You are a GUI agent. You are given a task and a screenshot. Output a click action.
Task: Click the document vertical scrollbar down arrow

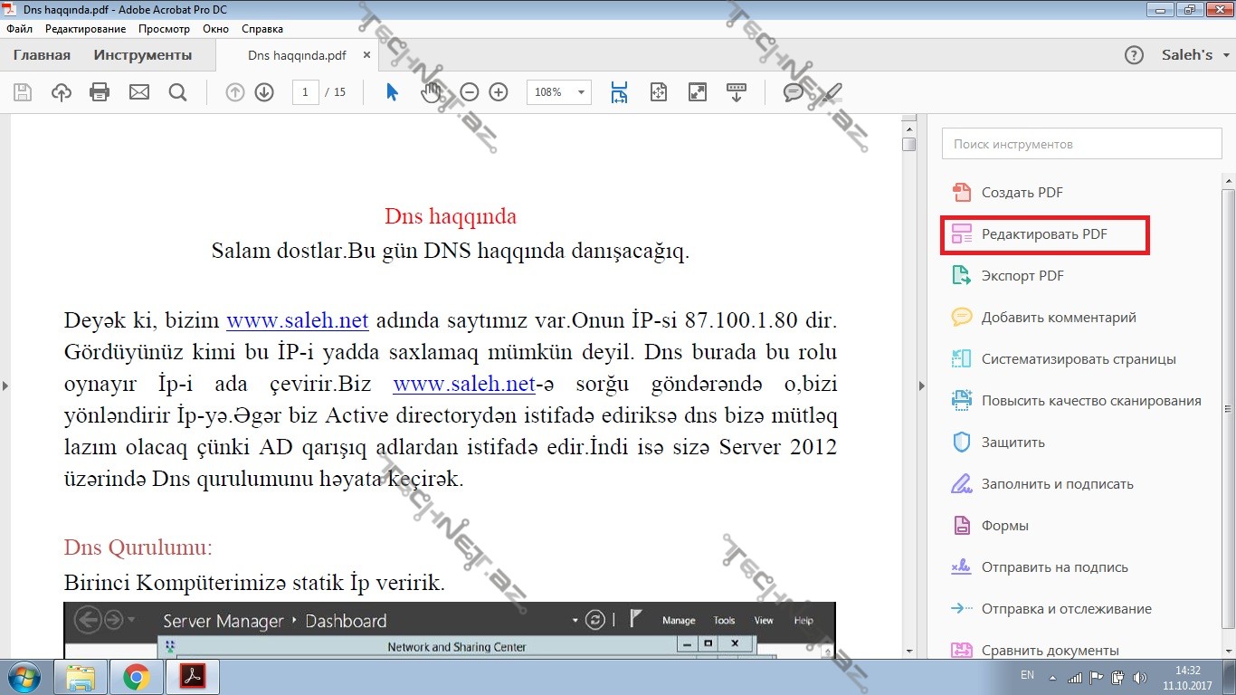[908, 650]
